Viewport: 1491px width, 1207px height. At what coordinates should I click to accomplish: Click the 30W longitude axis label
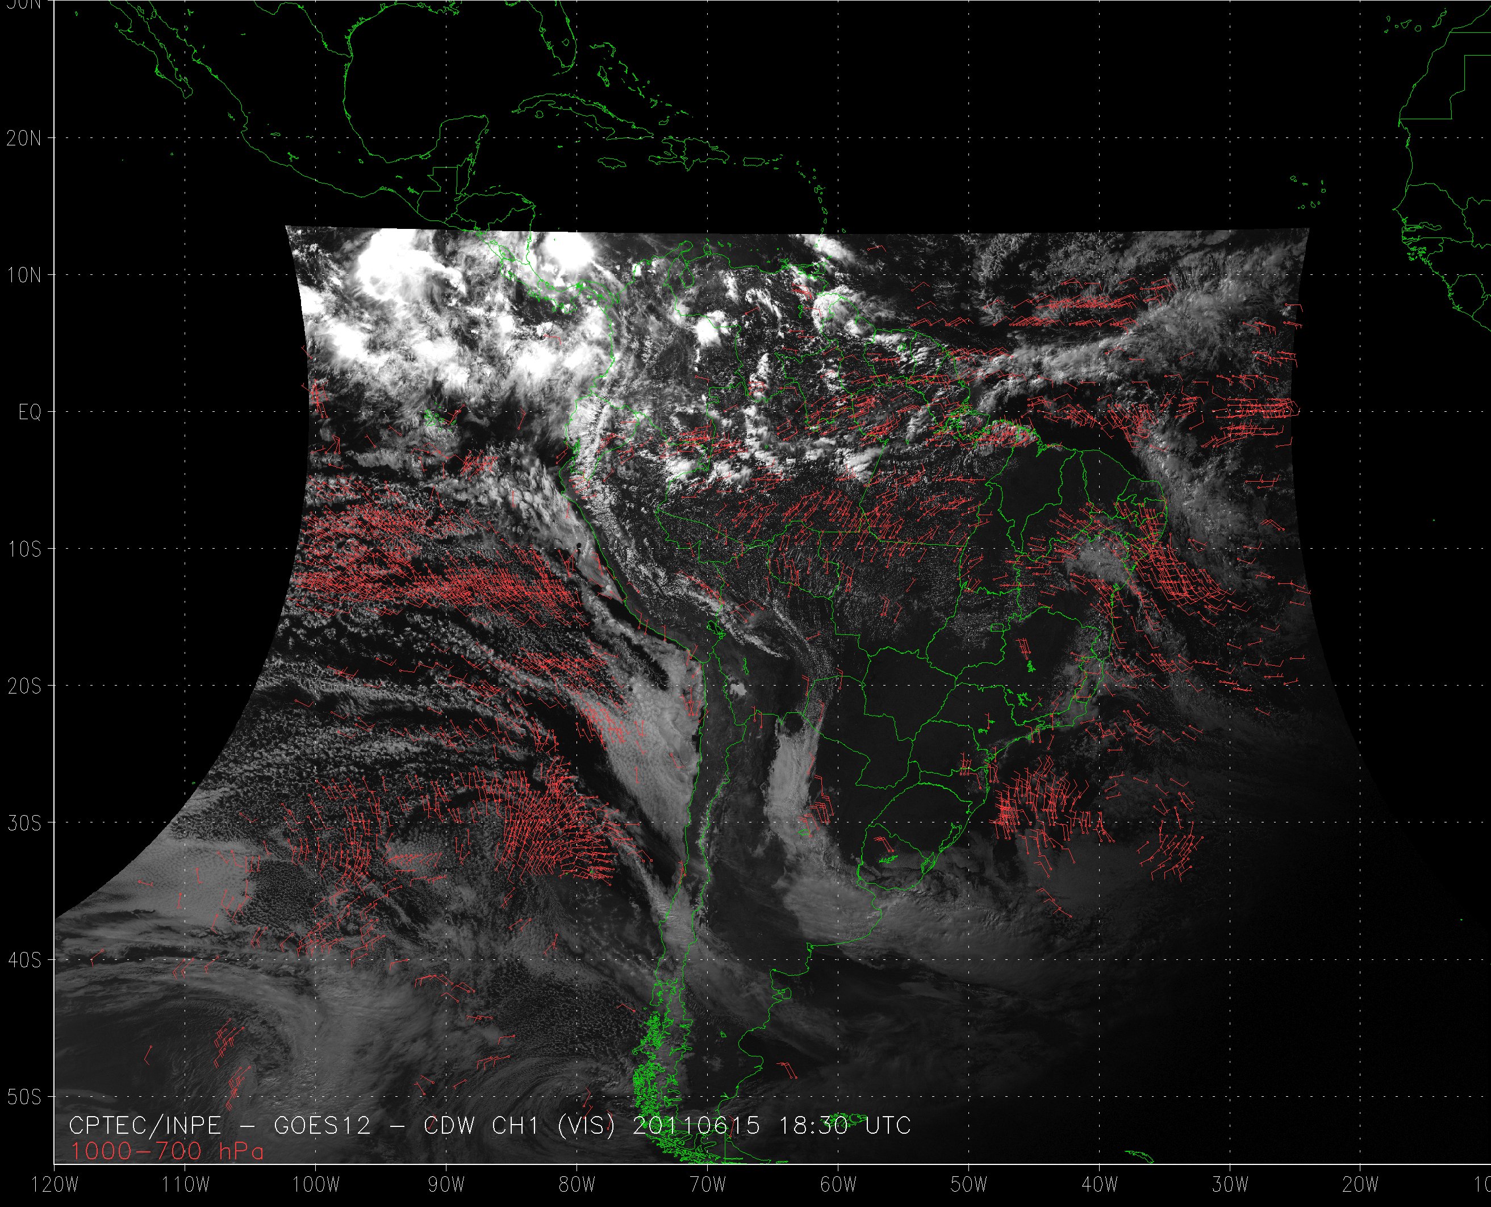click(x=1230, y=1185)
